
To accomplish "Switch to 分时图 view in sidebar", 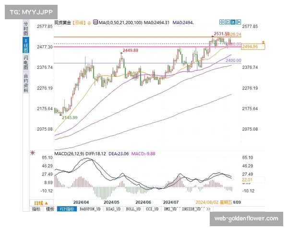I will 25,26.
